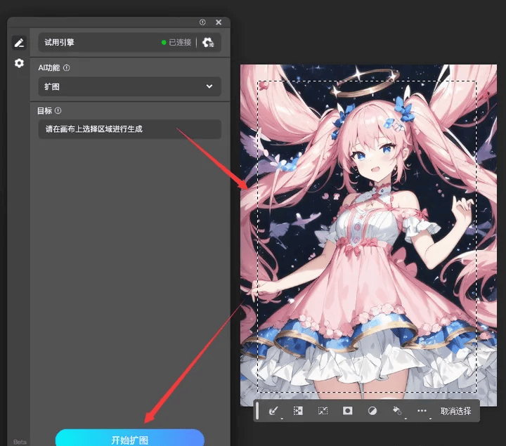Open settings via sidebar gear icon
This screenshot has width=506, height=446.
19,63
